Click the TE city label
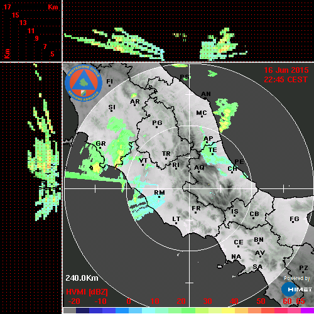Viewport: 314px width, 314px height. tap(213, 150)
